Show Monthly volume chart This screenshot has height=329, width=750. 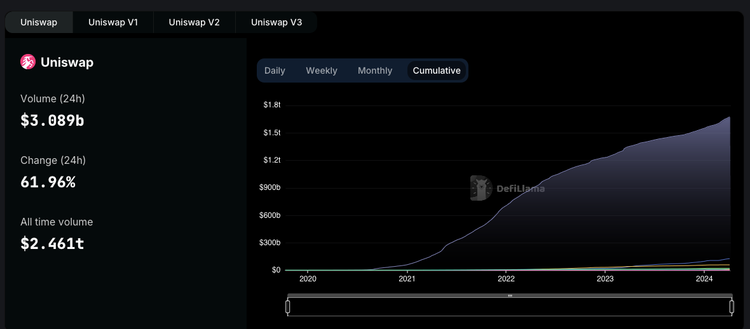375,70
